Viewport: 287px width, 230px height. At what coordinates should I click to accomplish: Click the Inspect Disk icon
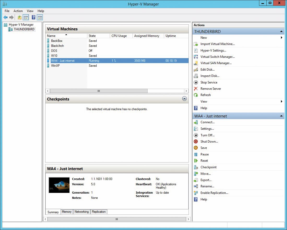196,76
